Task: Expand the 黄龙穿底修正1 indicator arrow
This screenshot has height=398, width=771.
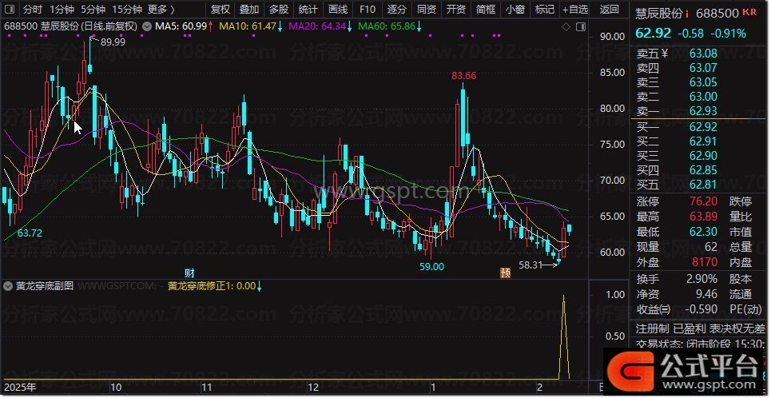Action: click(260, 285)
